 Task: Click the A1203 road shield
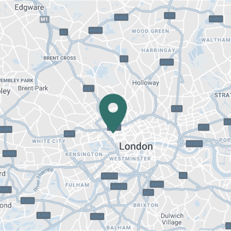click(194, 144)
